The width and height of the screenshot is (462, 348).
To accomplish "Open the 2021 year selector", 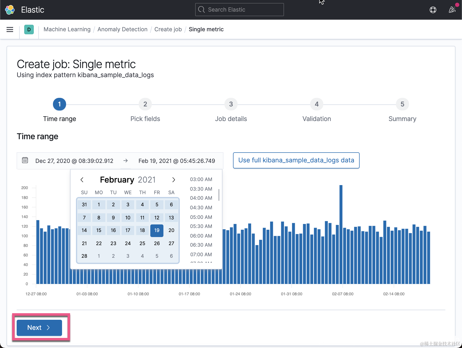I will [147, 180].
